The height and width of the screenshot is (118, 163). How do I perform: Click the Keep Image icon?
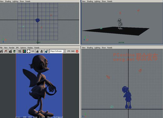tap(38, 51)
